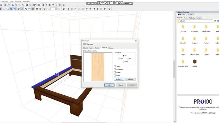The width and height of the screenshot is (219, 123).
Task: Switch to the Obecné tab
Action: (86, 48)
